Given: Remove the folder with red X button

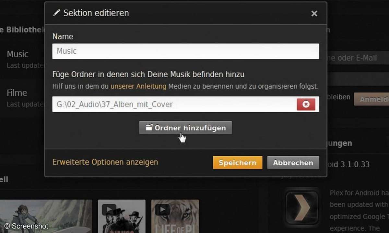Looking at the screenshot, I should [x=306, y=104].
